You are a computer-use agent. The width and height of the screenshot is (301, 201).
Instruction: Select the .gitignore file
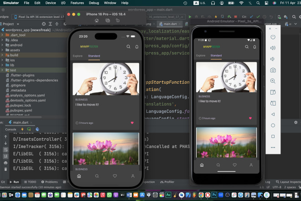[x=18, y=85]
